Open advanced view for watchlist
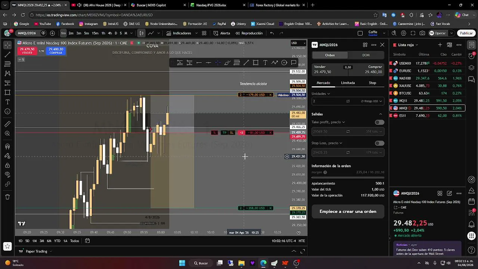 click(x=450, y=45)
